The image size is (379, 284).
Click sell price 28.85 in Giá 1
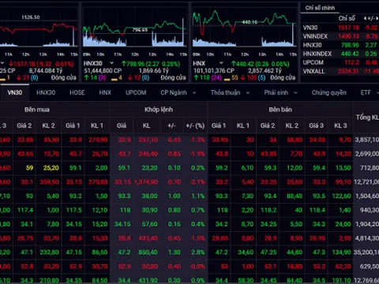tap(220, 238)
